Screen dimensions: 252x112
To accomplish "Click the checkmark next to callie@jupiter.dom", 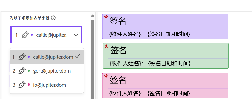I will (x=77, y=56).
